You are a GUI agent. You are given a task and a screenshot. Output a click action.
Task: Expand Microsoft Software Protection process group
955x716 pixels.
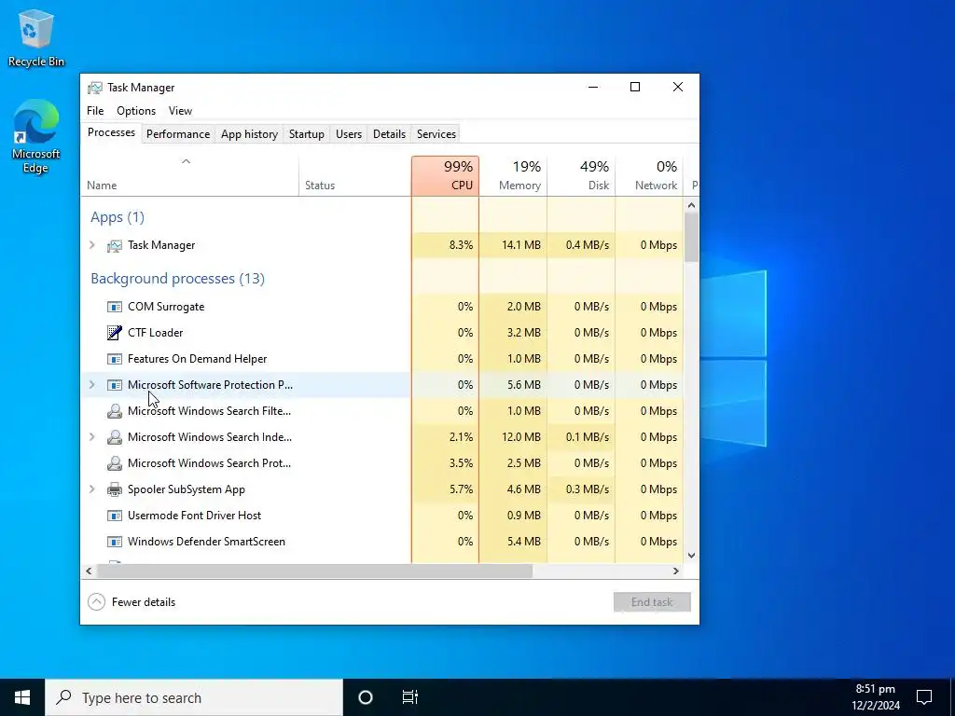pyautogui.click(x=92, y=385)
